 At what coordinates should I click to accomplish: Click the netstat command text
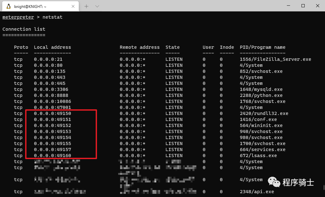52,17
